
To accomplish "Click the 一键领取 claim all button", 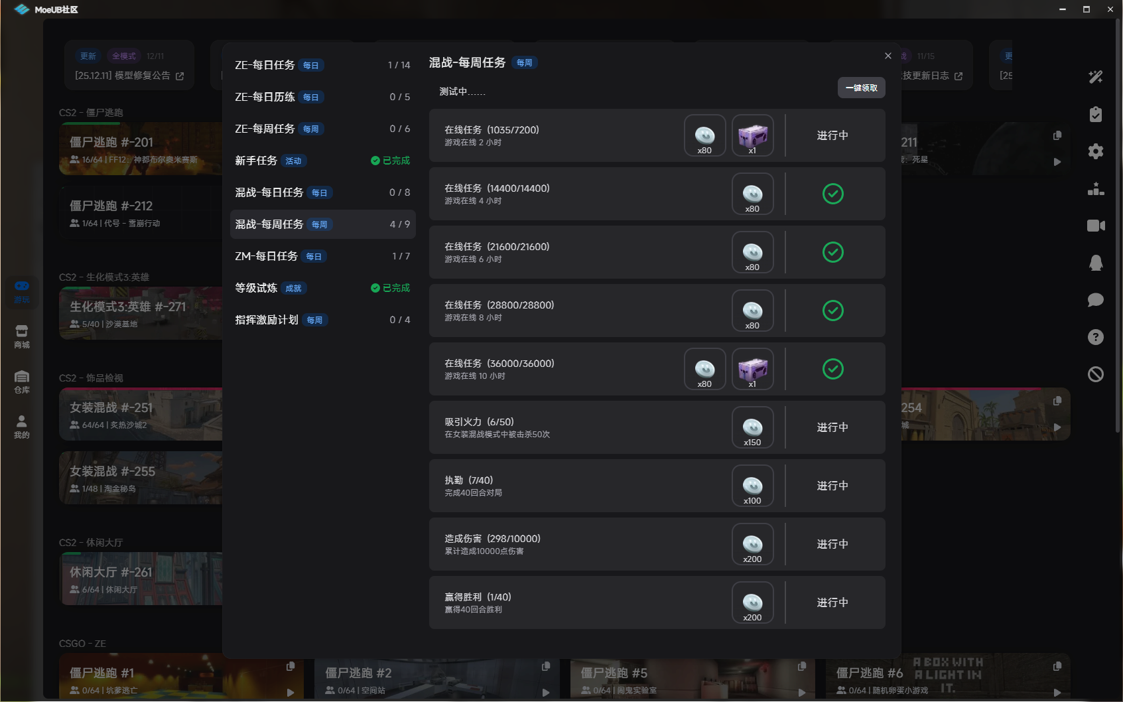I will click(x=861, y=88).
